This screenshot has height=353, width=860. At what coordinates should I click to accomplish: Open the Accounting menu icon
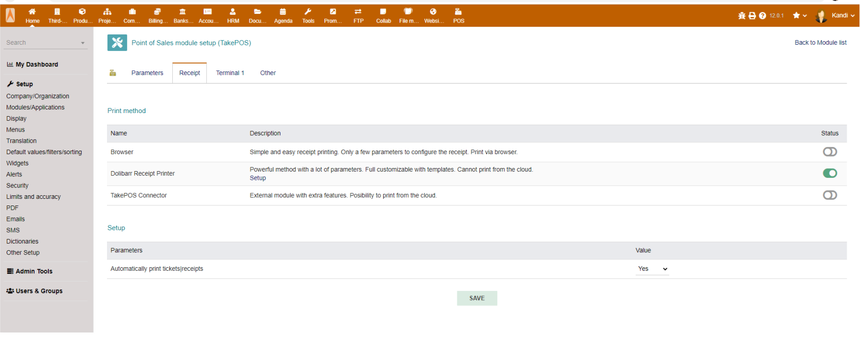coord(208,11)
